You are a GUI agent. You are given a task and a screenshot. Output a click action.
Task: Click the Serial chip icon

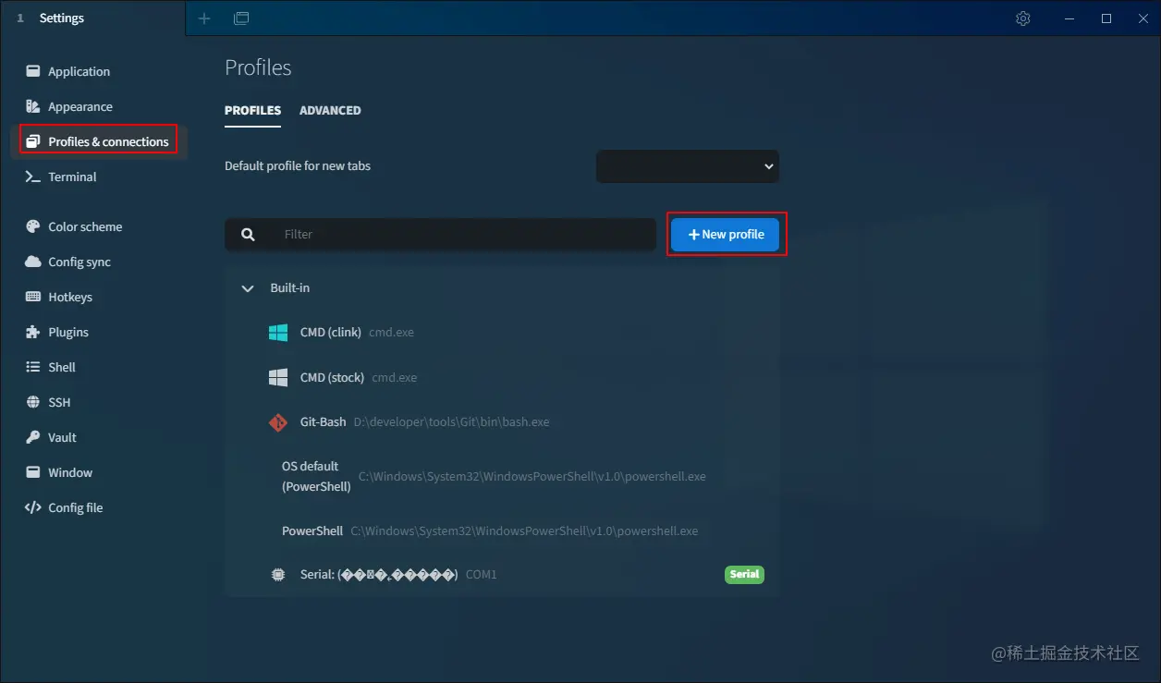[278, 575]
